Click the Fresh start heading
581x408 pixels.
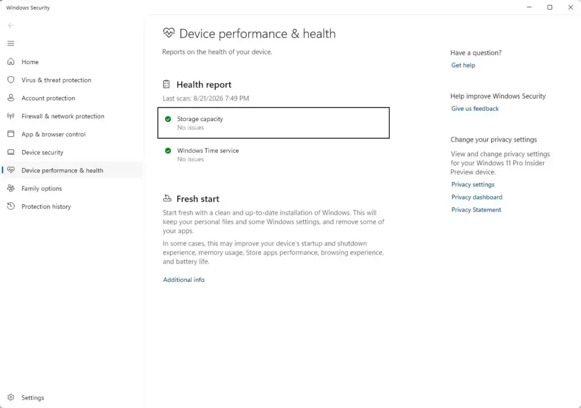(x=198, y=199)
